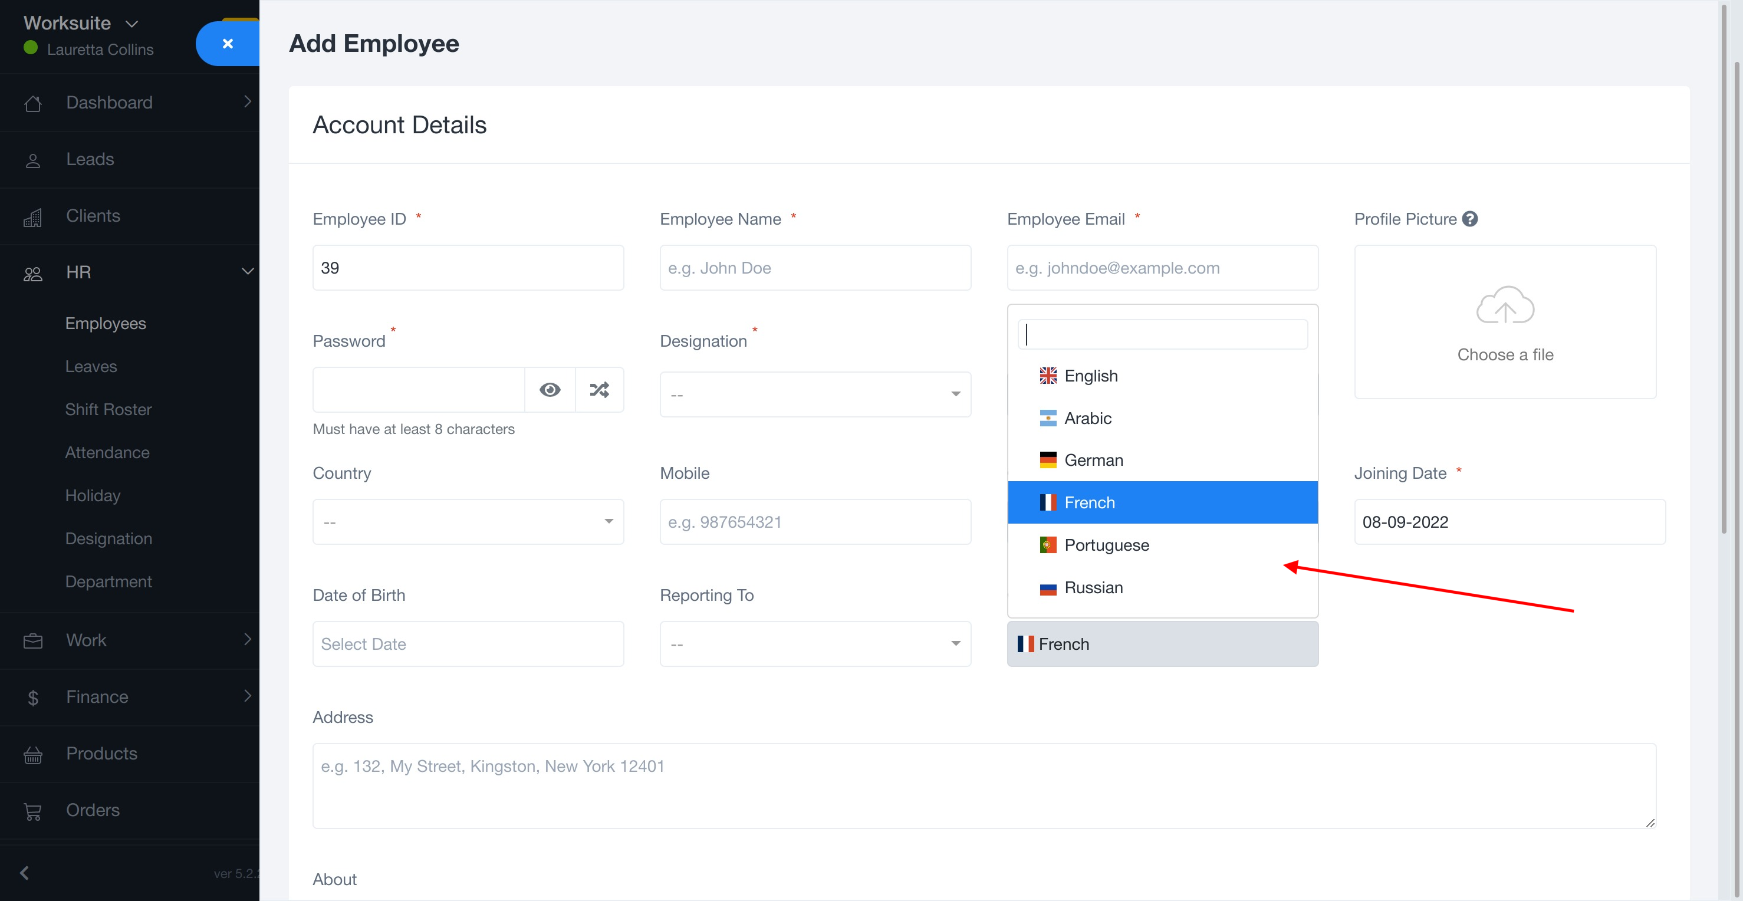Screen dimensions: 1743x901
Task: Click the cloud upload icon
Action: (1504, 306)
